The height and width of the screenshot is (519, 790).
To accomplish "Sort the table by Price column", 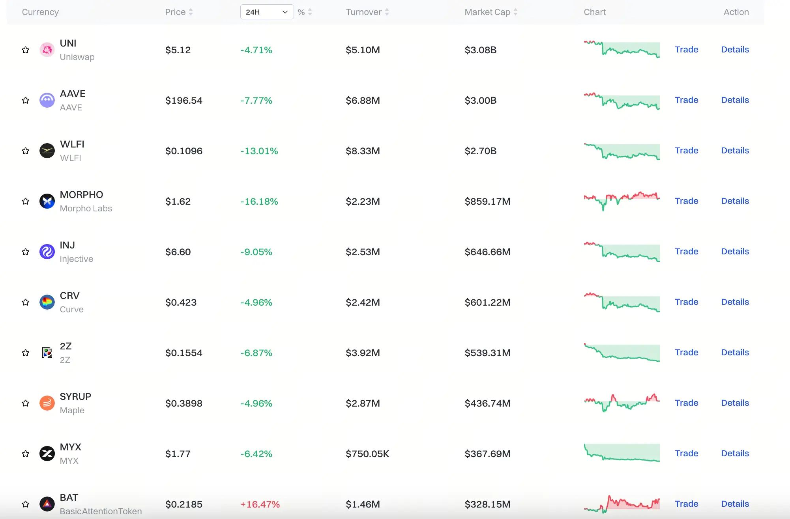I will 179,12.
